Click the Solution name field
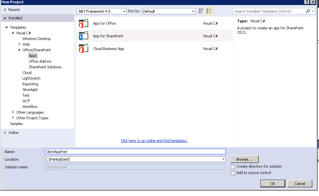 click(135, 167)
